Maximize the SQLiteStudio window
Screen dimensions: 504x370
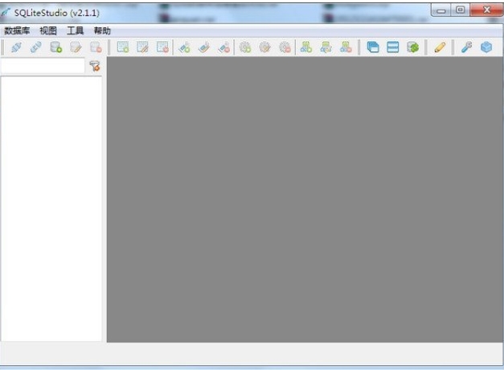pyautogui.click(x=461, y=10)
